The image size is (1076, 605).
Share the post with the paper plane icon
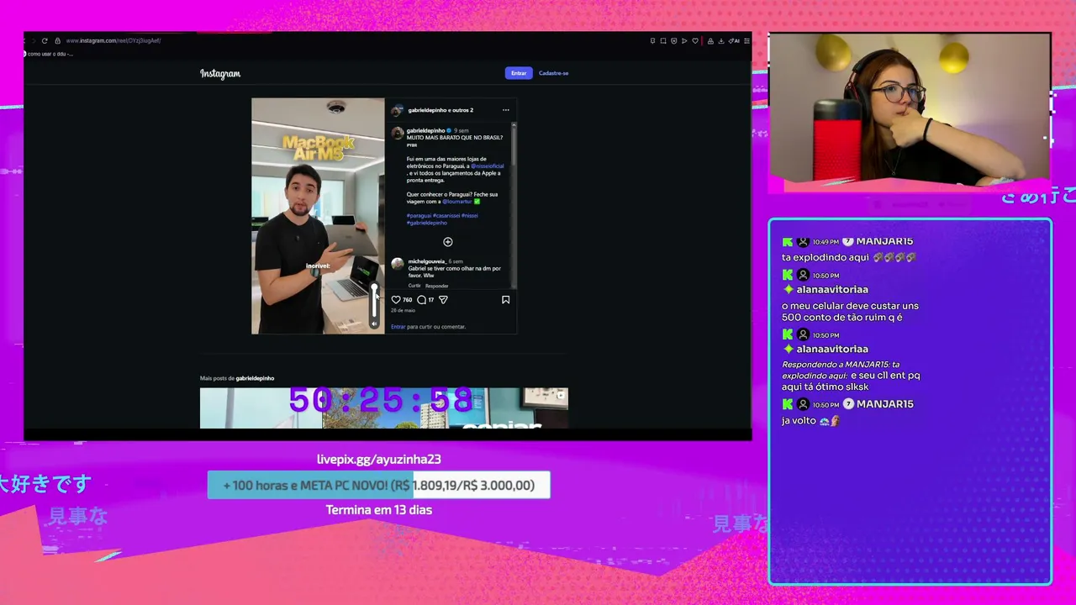[x=443, y=299]
